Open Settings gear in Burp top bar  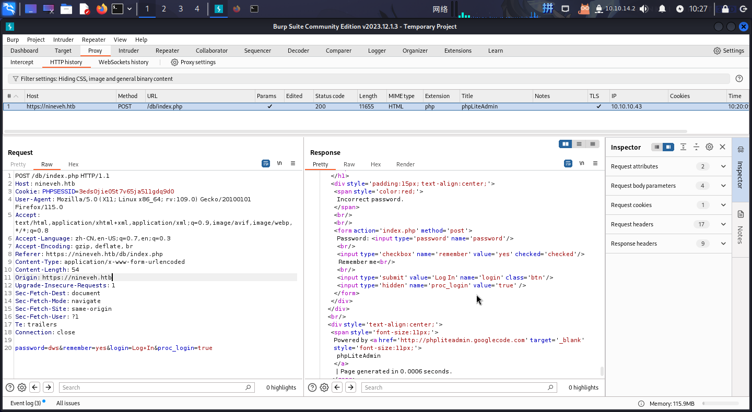(x=728, y=51)
